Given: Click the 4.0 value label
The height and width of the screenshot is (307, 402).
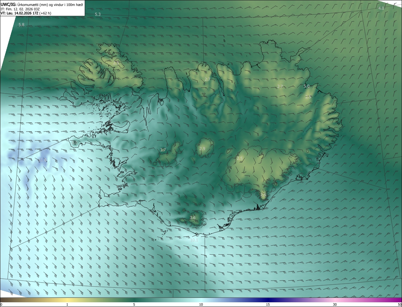Looking at the screenshot, I should (381, 8).
